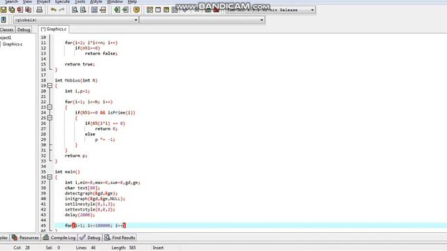Click the 'char text[80];' line
The width and height of the screenshot is (447, 251).
point(82,188)
